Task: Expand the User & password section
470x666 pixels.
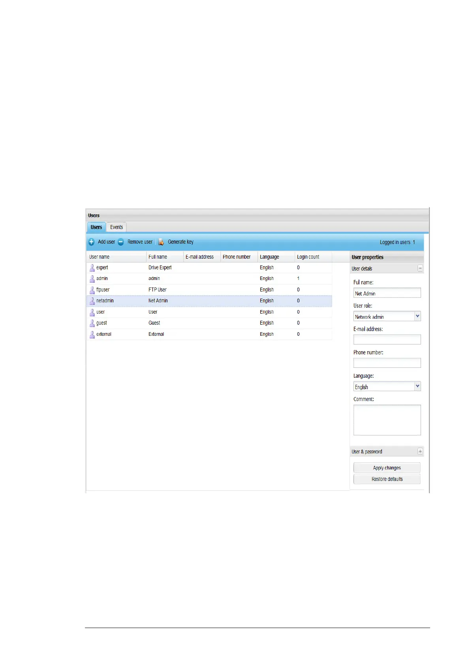Action: (420, 451)
